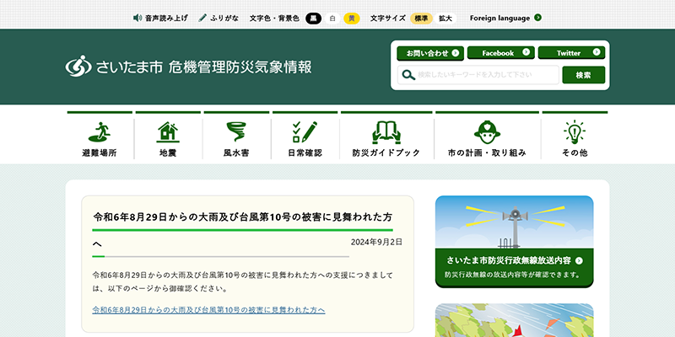This screenshot has height=337, width=675.
Task: Open the 避難場所 menu item
Action: tap(100, 152)
